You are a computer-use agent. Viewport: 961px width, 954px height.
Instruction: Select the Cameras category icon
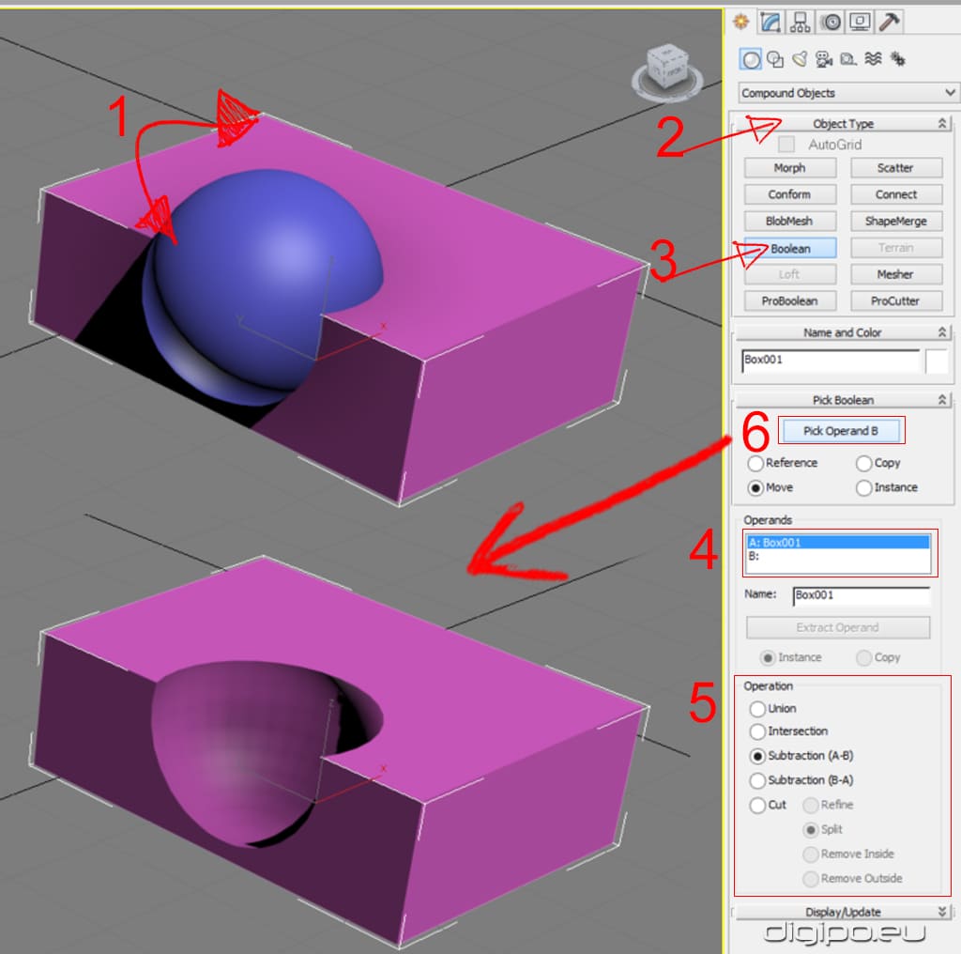pos(824,59)
